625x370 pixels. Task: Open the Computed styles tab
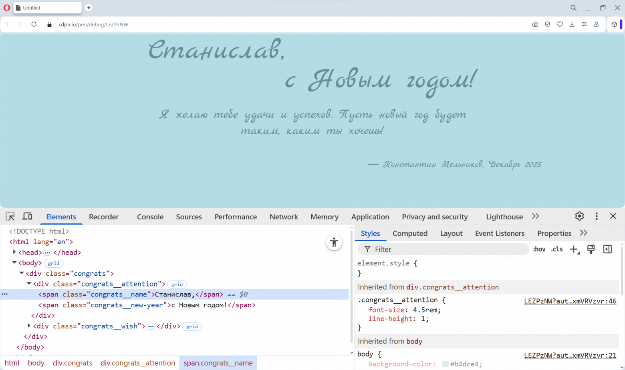point(410,233)
